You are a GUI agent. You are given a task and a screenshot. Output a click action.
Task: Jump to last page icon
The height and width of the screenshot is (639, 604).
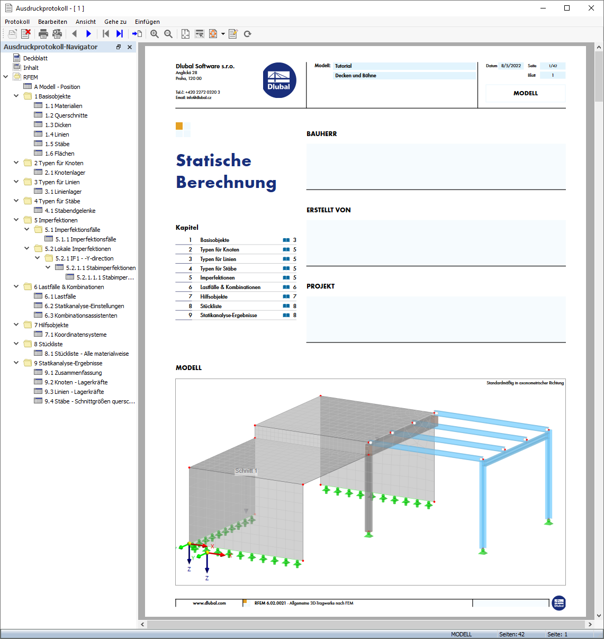tap(120, 34)
